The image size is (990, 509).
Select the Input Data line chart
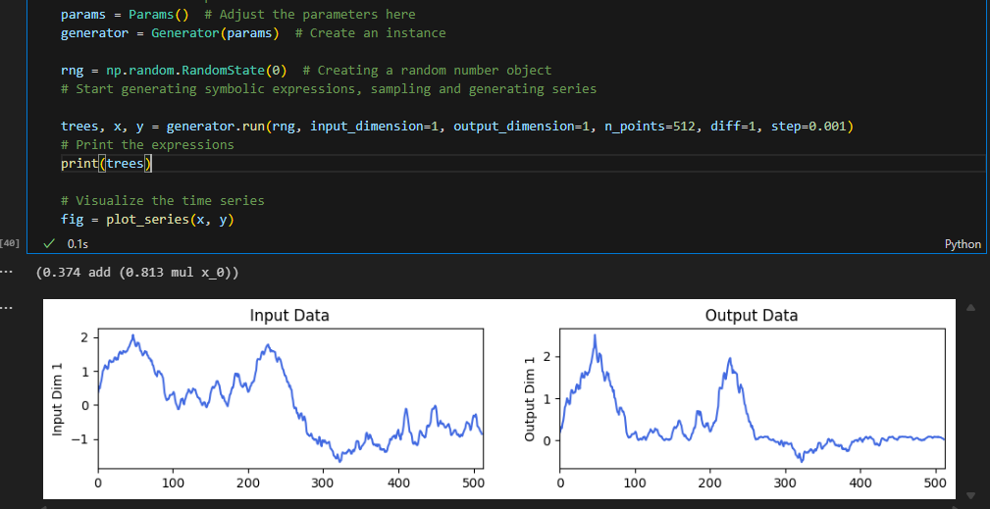pos(289,402)
